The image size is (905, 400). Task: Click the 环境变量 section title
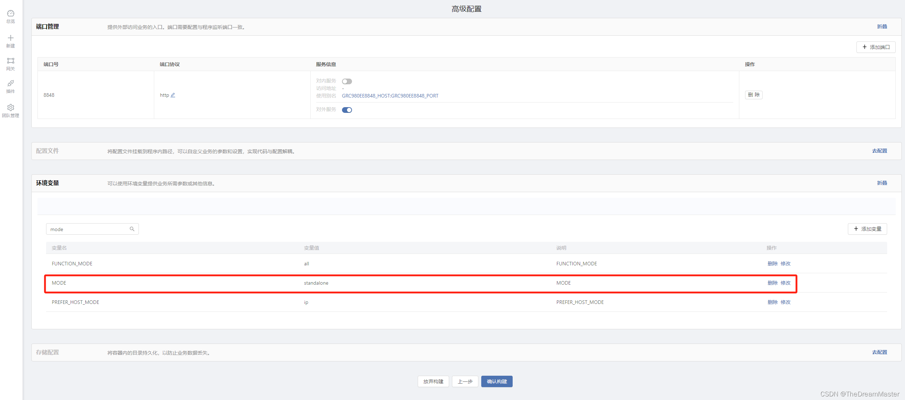(x=47, y=183)
